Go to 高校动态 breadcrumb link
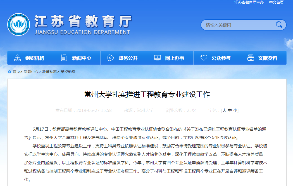The width and height of the screenshot is (293, 186). [68, 72]
